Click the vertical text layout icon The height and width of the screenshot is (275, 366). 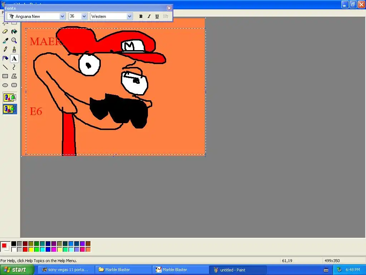[x=165, y=16]
